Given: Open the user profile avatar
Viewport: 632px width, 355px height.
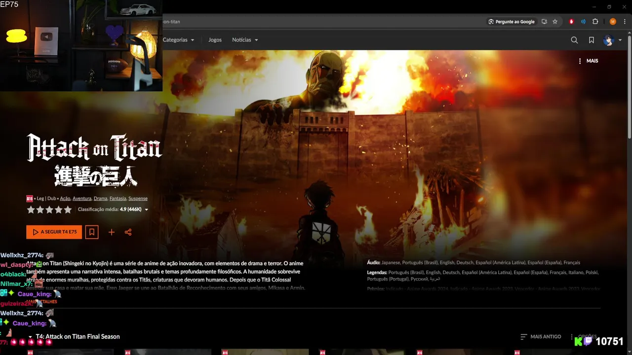Looking at the screenshot, I should 608,40.
